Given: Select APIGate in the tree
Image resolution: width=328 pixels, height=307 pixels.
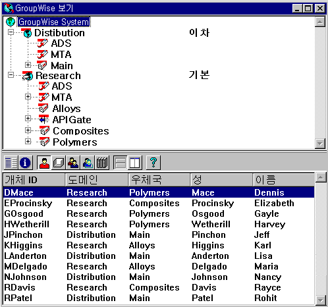Looking at the screenshot, I should (72, 120).
